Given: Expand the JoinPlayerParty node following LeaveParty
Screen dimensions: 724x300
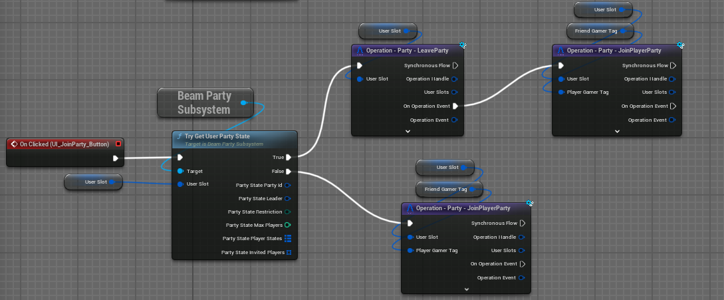Looking at the screenshot, I should tap(617, 132).
